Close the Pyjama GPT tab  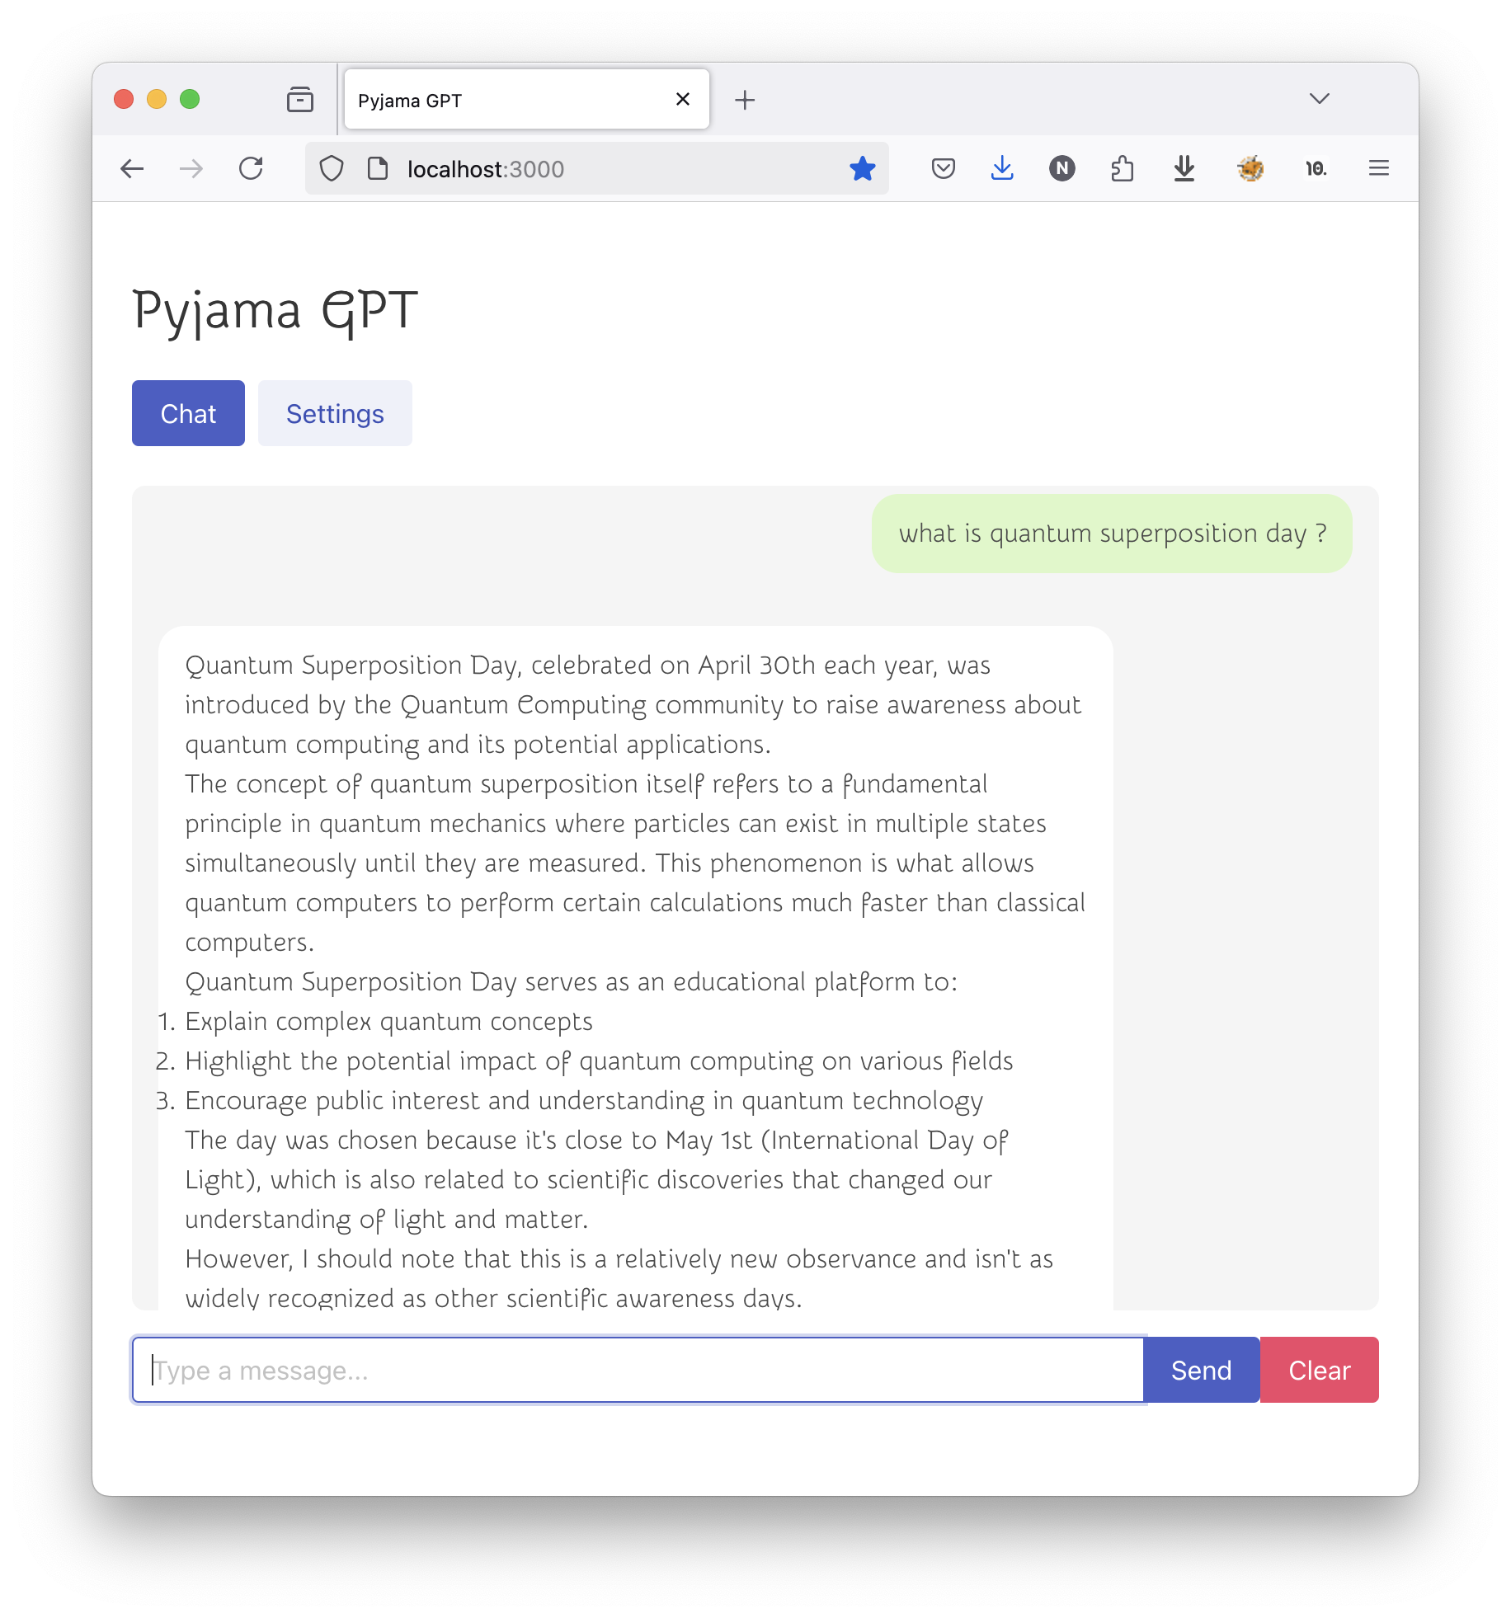click(683, 100)
